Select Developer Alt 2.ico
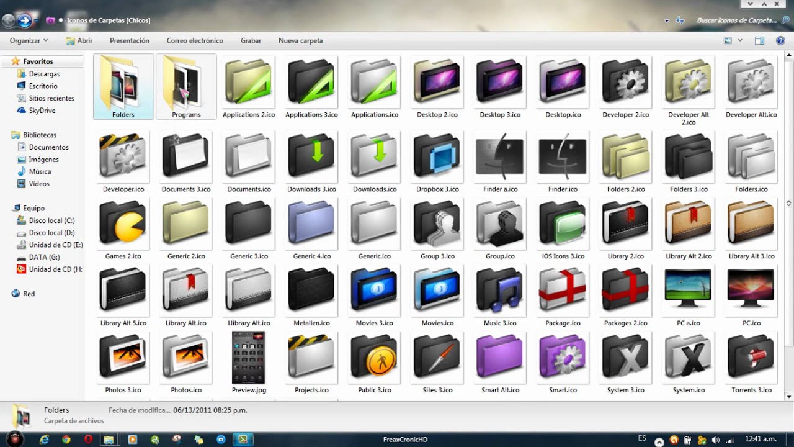 688,90
